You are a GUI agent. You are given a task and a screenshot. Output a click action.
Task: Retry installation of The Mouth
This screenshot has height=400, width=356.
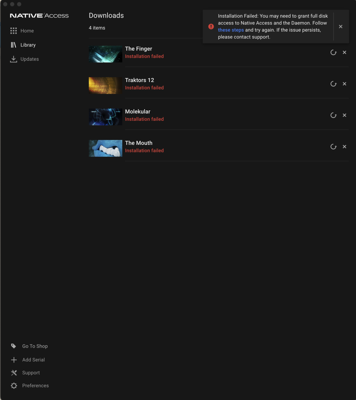tap(333, 147)
